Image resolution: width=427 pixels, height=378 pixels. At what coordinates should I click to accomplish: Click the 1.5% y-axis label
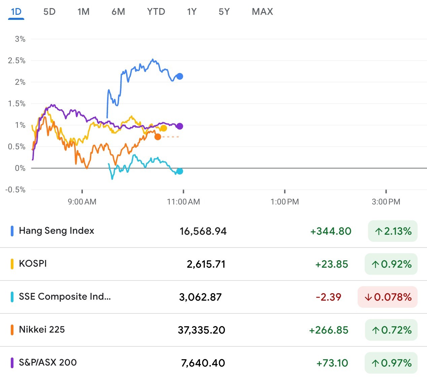tap(17, 104)
